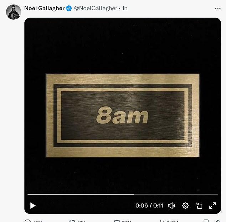Mute the video volume

171,206
